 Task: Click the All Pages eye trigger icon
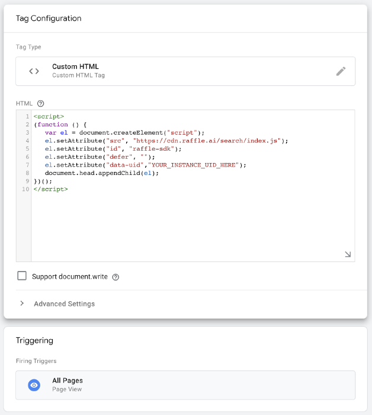[34, 385]
